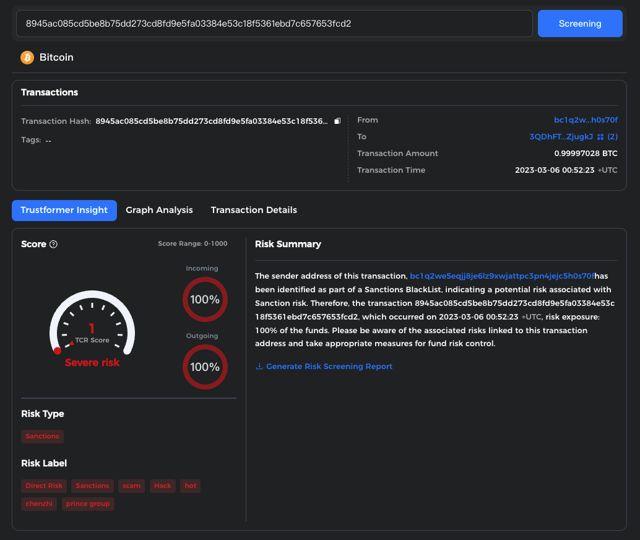Click sender address link in Risk Summary

point(502,276)
